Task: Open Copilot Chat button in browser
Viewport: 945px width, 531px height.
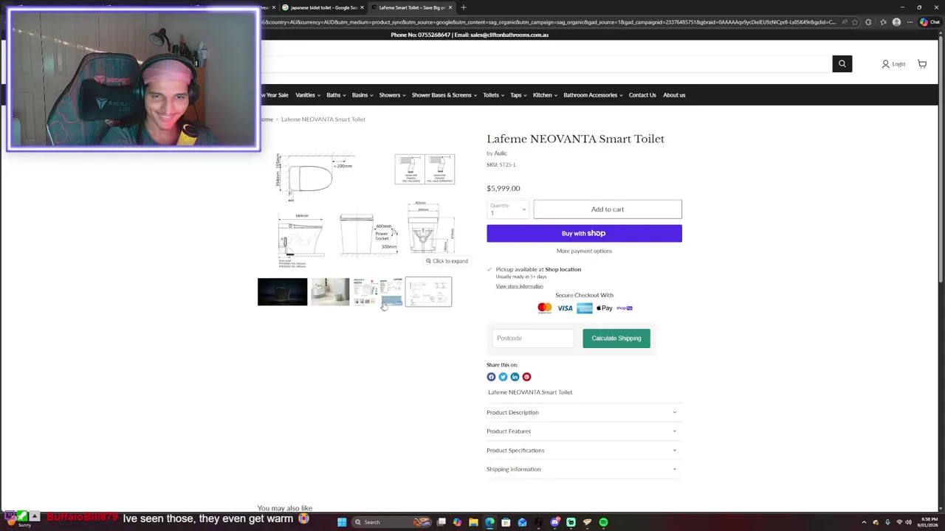Action: (x=929, y=22)
